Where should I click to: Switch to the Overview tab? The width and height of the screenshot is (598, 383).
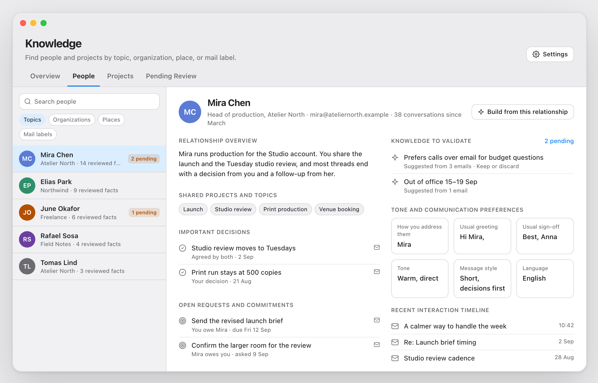[x=45, y=76]
